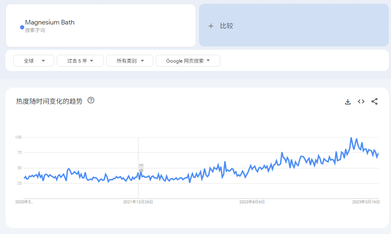The height and width of the screenshot is (234, 391).
Task: Click the 25 value on the y-axis
Action: tap(20, 183)
